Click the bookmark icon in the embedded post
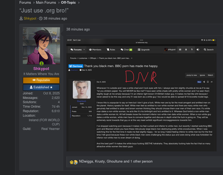Viewport: 223px width, 175px height. (208, 82)
